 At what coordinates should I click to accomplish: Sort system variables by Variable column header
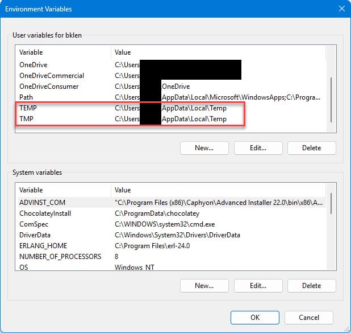point(62,190)
